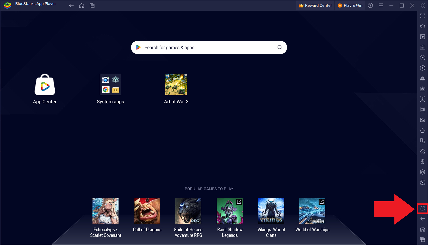Click the Search for games & apps field
428x245 pixels.
click(209, 48)
